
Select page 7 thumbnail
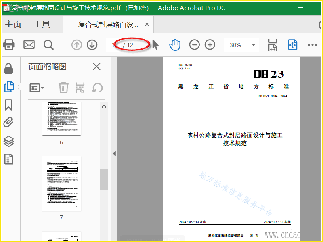coord(61,184)
